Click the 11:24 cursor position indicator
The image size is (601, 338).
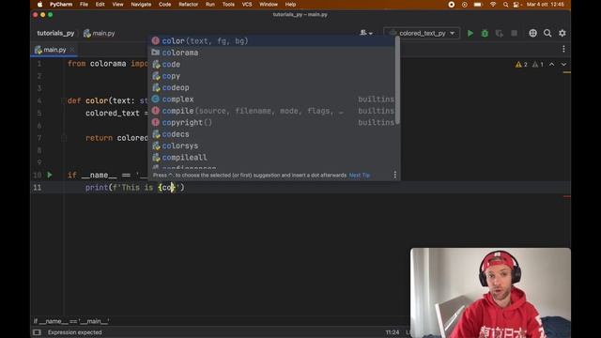click(393, 332)
